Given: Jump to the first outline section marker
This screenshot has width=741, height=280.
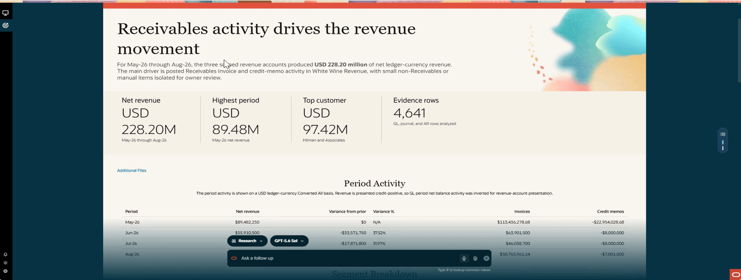Looking at the screenshot, I should coord(723,142).
